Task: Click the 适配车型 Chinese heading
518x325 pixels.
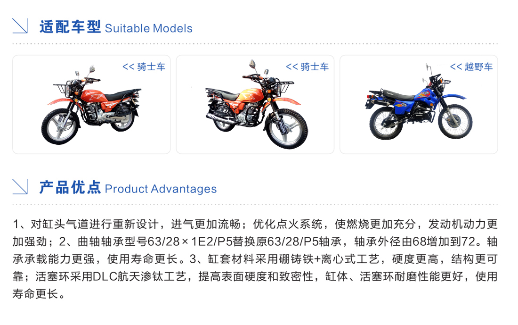Action: tap(70, 27)
